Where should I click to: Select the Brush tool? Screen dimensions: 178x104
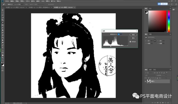click(2, 28)
